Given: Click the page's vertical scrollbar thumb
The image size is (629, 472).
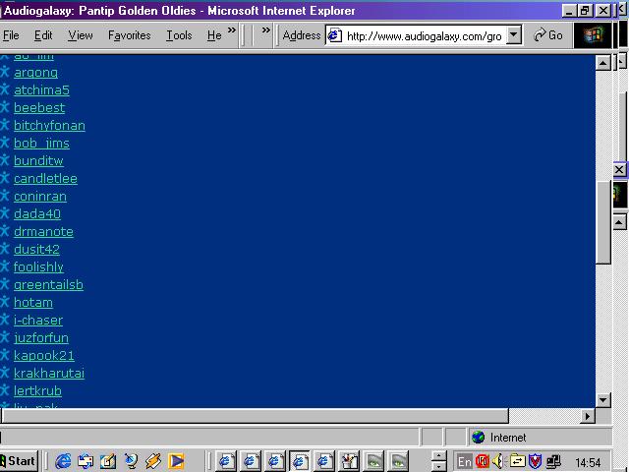Looking at the screenshot, I should point(603,222).
